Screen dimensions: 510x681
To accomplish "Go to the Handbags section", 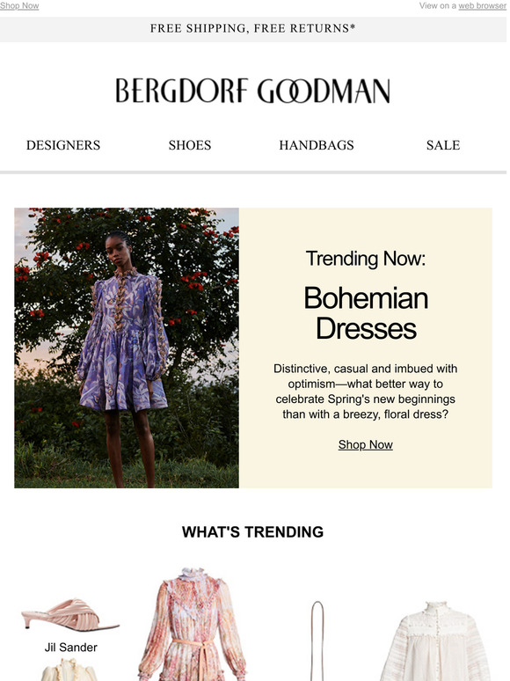I will click(x=317, y=145).
